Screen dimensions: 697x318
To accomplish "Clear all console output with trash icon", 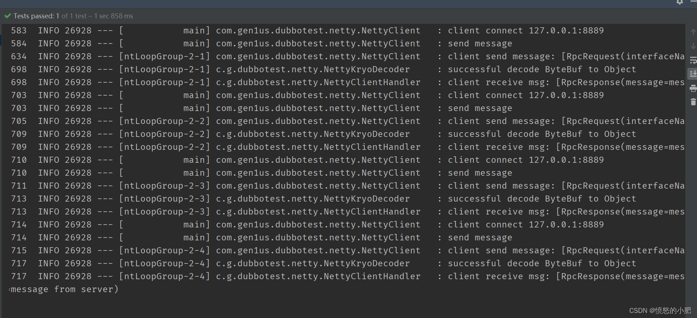I will pyautogui.click(x=693, y=102).
